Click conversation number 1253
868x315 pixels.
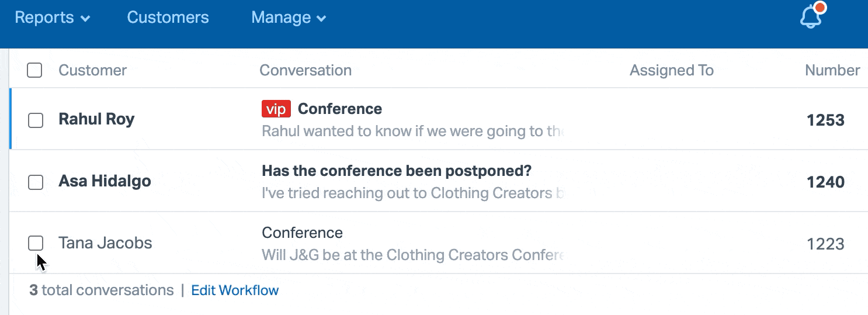coord(825,120)
